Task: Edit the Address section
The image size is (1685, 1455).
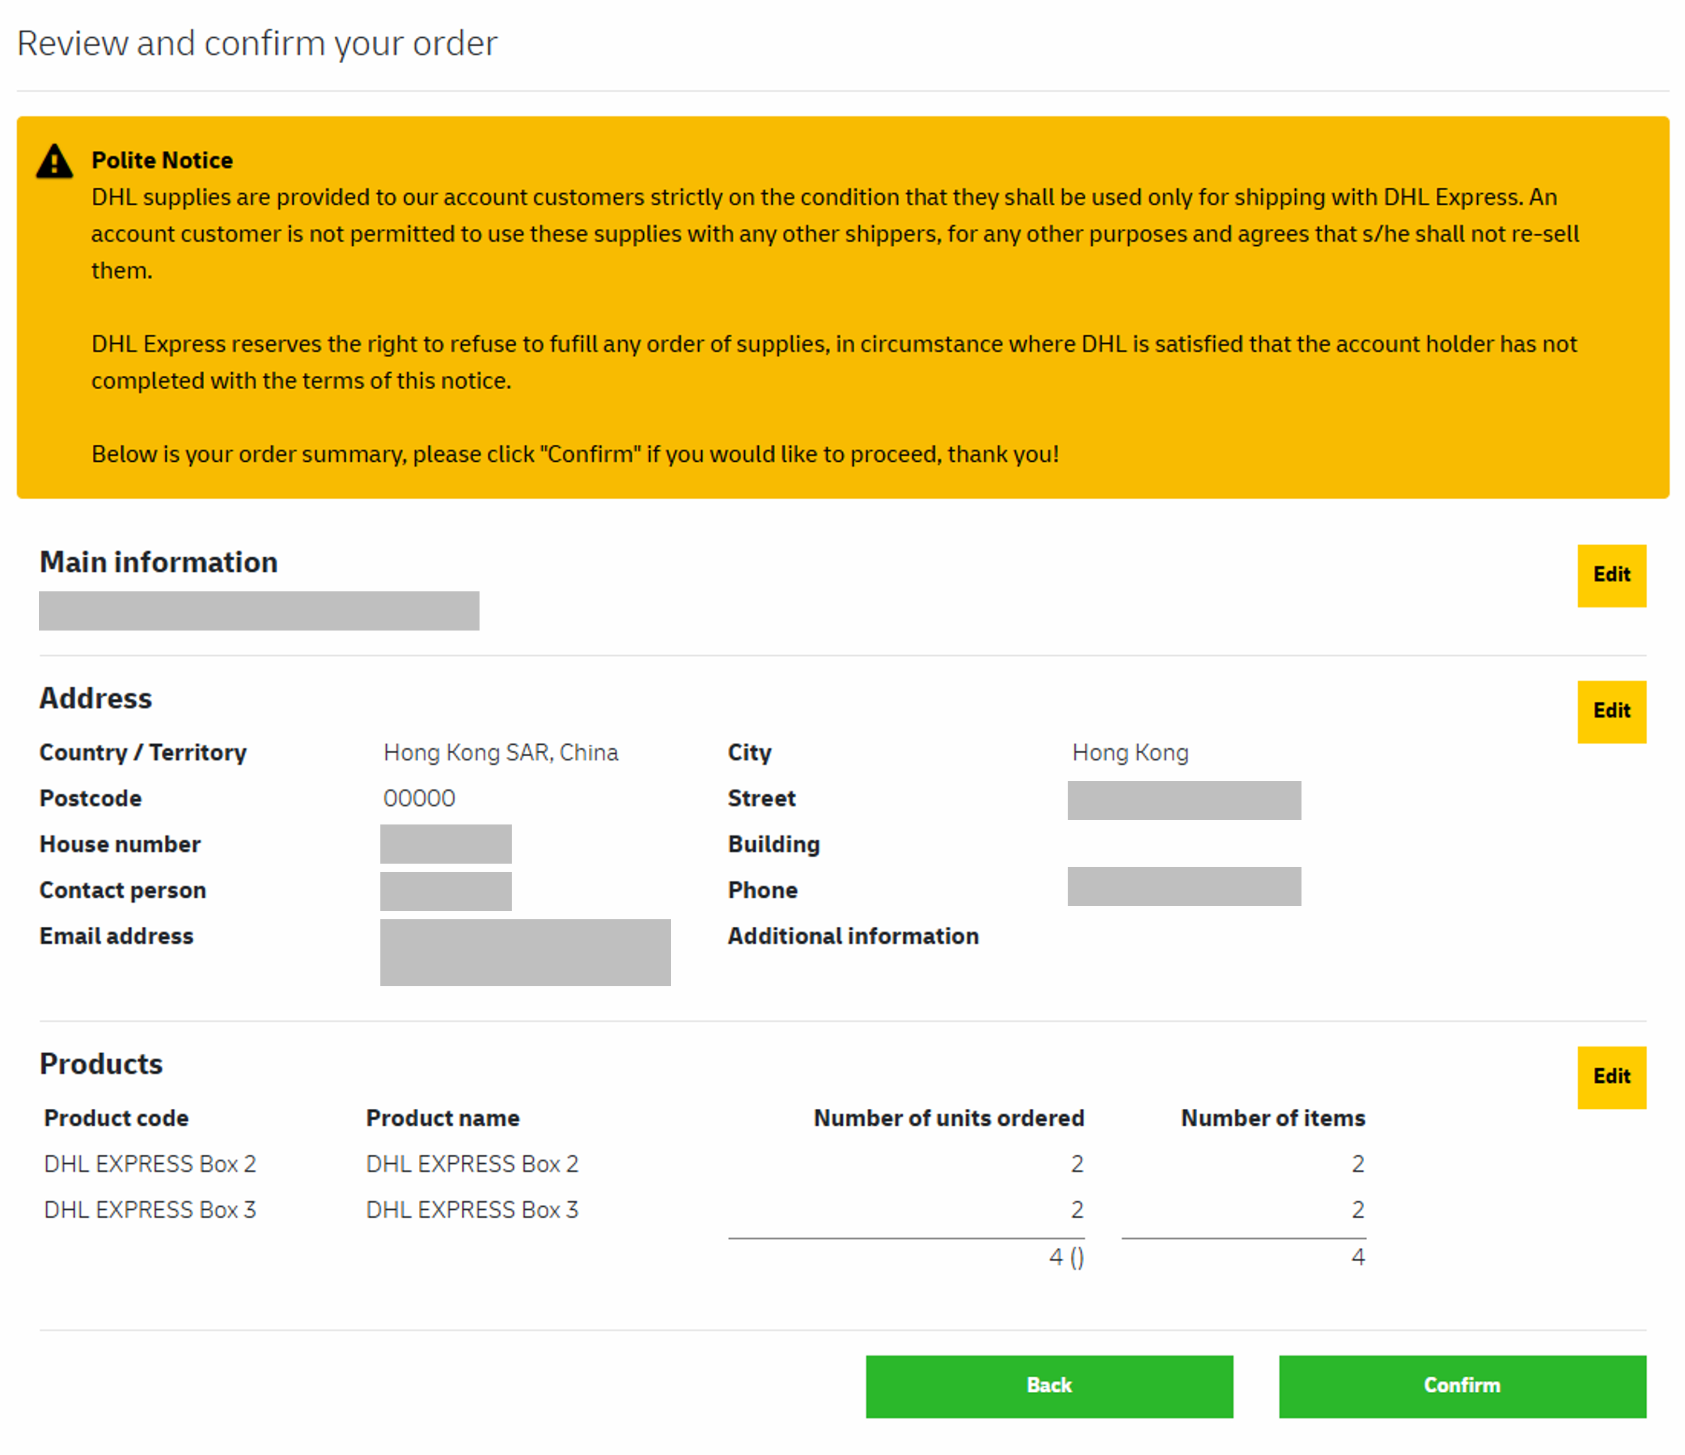Action: [1610, 711]
